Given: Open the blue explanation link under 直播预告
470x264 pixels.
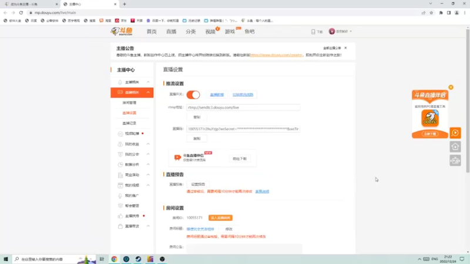Looking at the screenshot, I should coord(262,192).
